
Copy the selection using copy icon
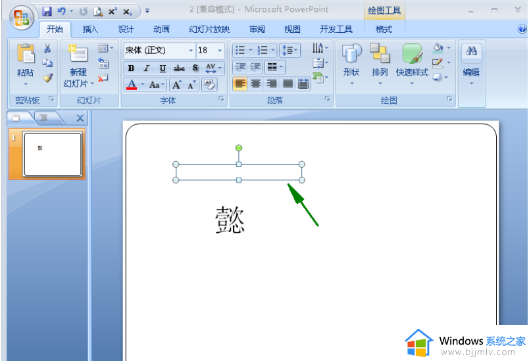[47, 63]
